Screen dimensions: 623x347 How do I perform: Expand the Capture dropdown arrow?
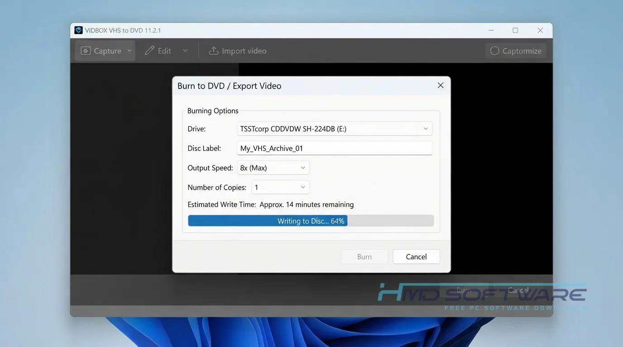click(129, 51)
